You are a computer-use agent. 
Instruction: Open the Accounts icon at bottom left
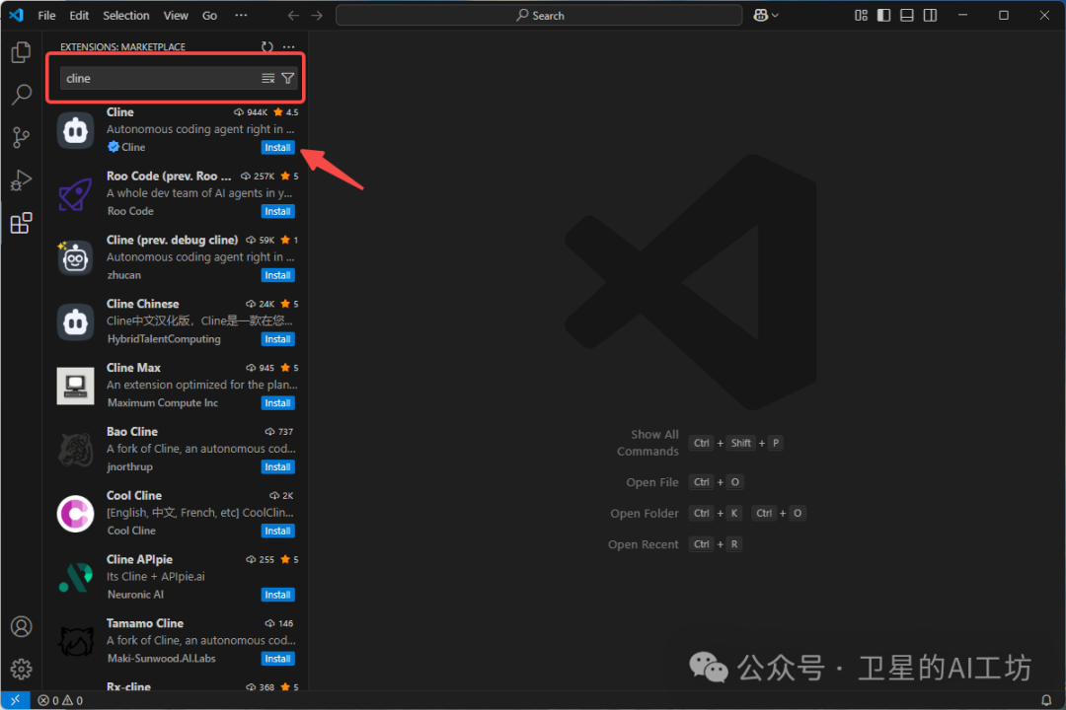pyautogui.click(x=21, y=626)
